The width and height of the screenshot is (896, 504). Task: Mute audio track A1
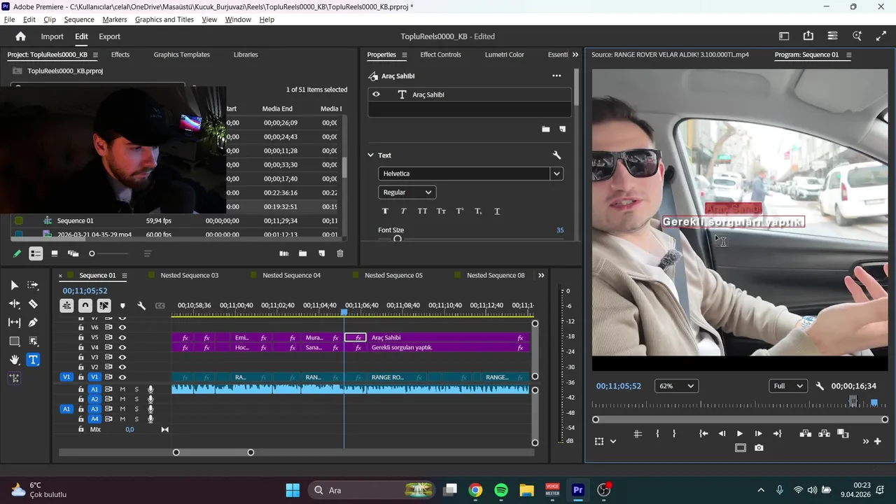coord(122,389)
